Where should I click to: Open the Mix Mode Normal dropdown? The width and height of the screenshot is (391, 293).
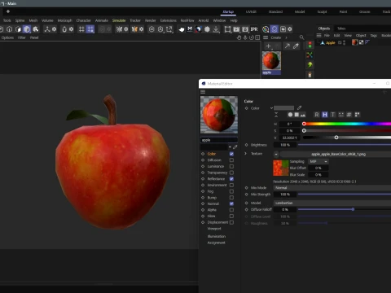(332, 188)
